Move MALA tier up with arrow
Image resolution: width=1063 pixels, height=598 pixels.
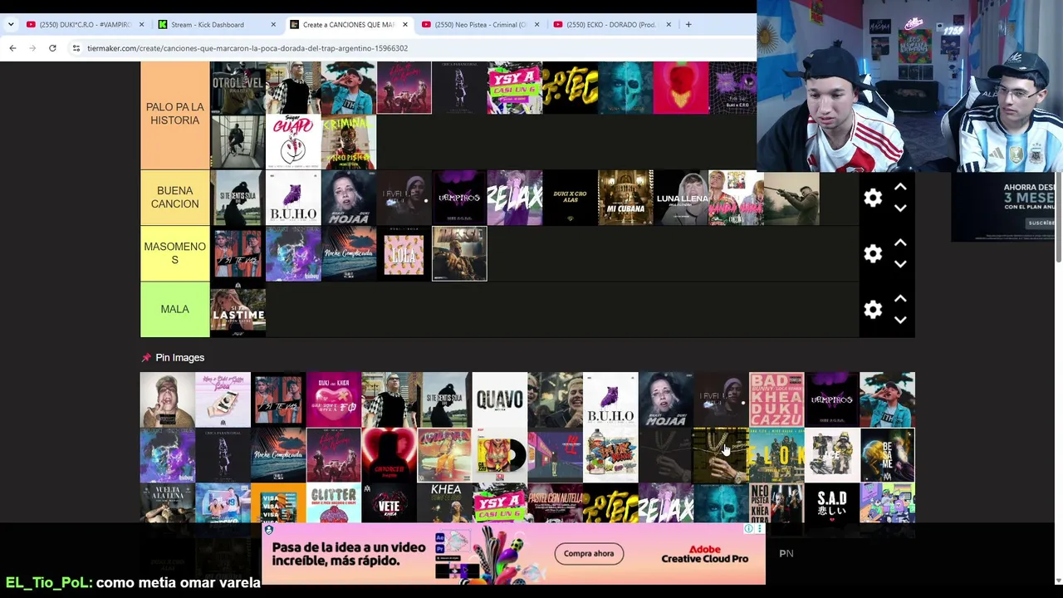(900, 298)
